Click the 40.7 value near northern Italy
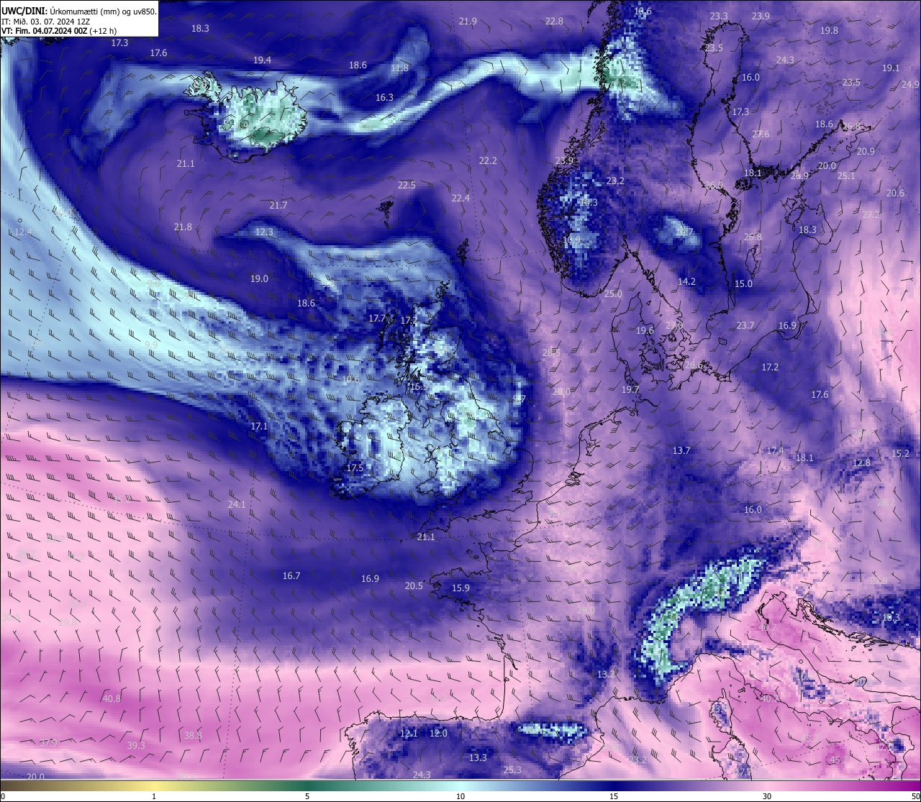 click(768, 628)
